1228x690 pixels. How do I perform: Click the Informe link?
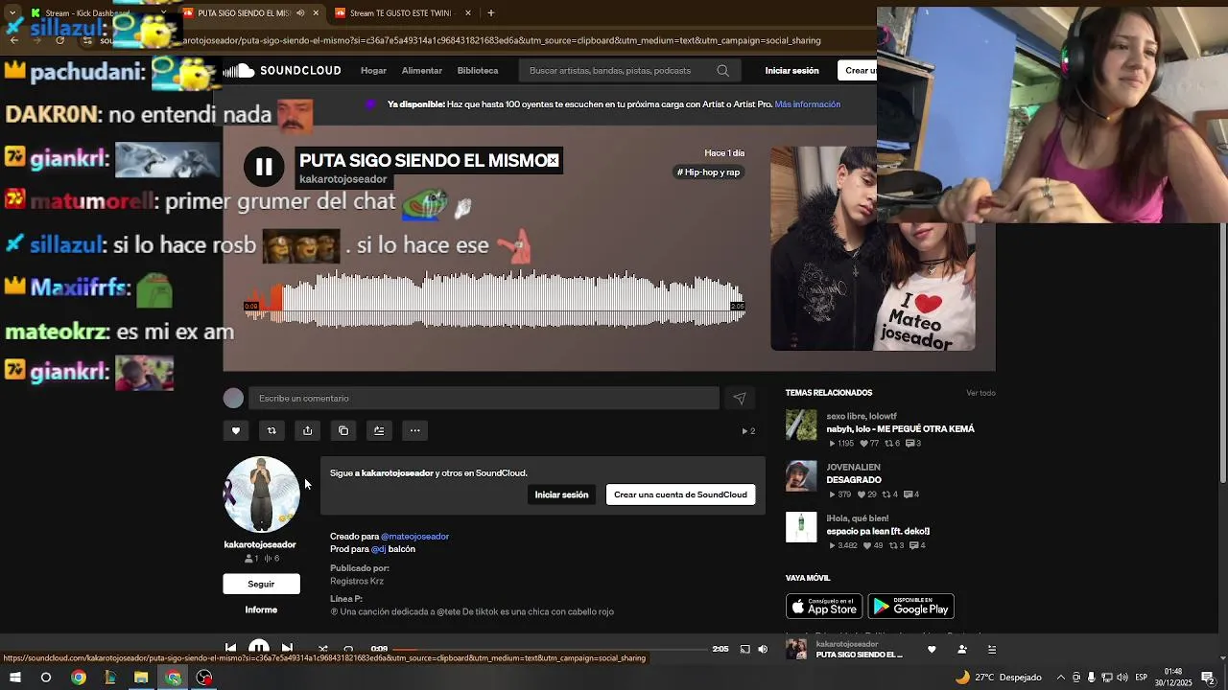click(x=261, y=610)
